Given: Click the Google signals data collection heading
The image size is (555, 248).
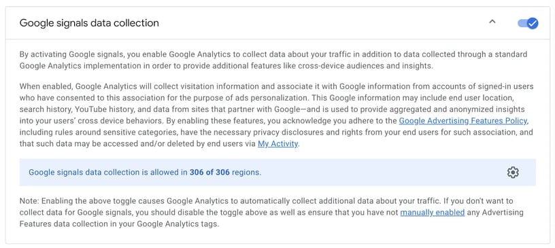Looking at the screenshot, I should coord(89,23).
